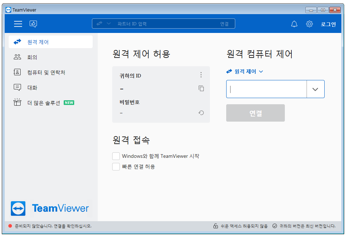
Task: Click the TeamViewer logo at bottom left
Action: (x=50, y=208)
